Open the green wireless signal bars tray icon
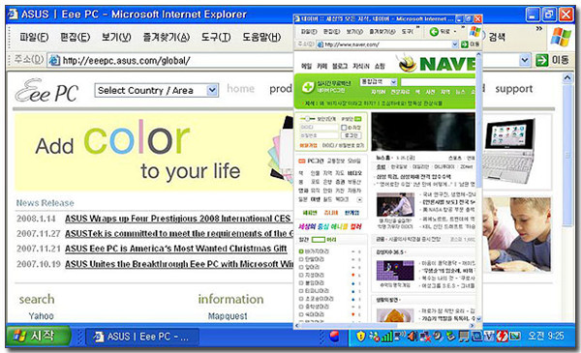 (386, 336)
